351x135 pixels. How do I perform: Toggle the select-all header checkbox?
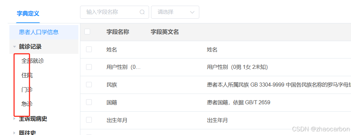pos(87,32)
